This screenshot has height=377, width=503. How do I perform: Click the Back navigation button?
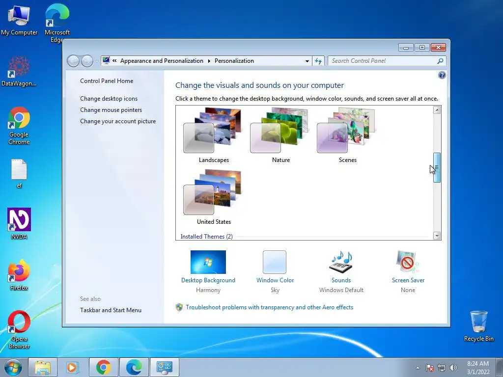coord(73,61)
